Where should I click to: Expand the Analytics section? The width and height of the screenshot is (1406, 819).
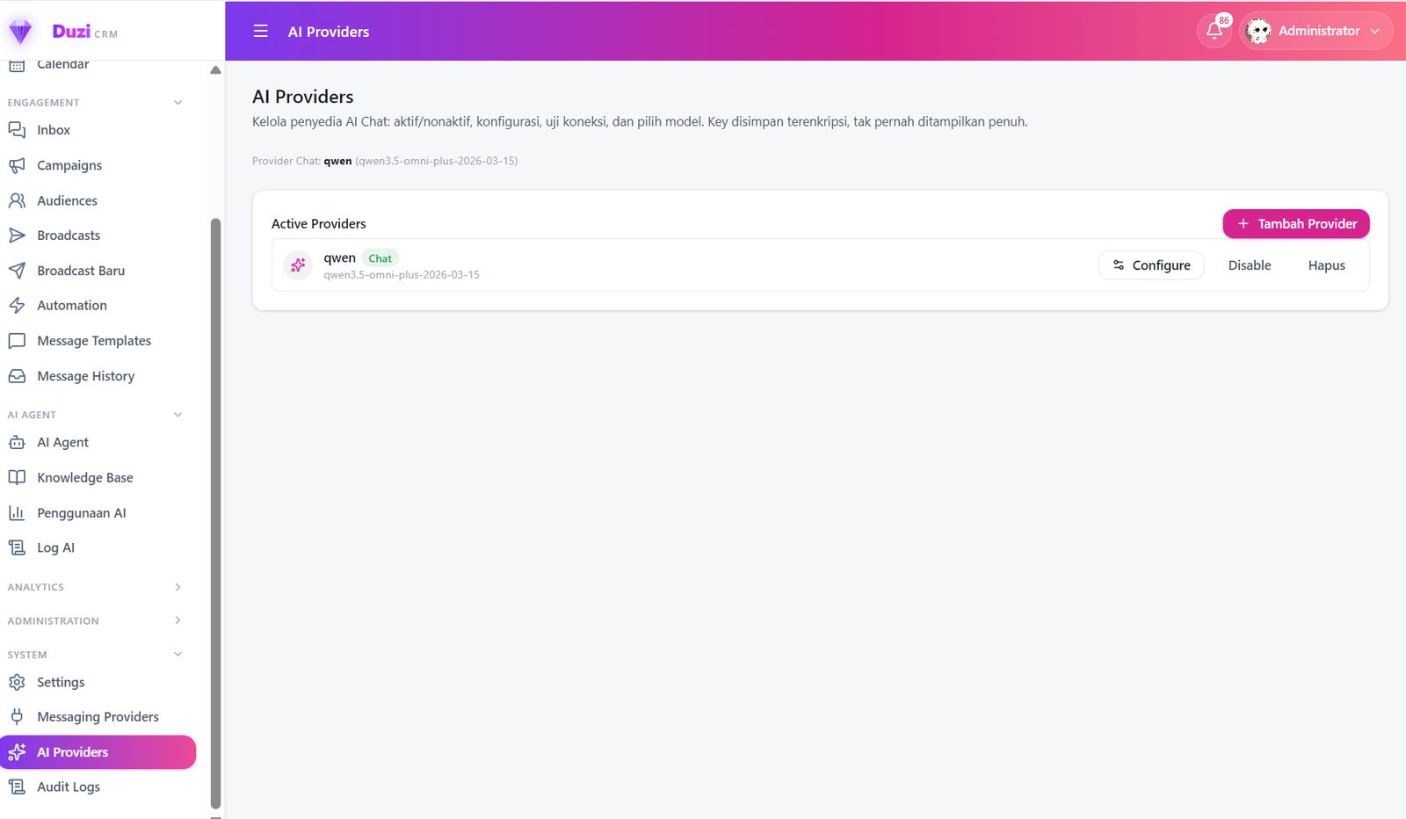[95, 587]
